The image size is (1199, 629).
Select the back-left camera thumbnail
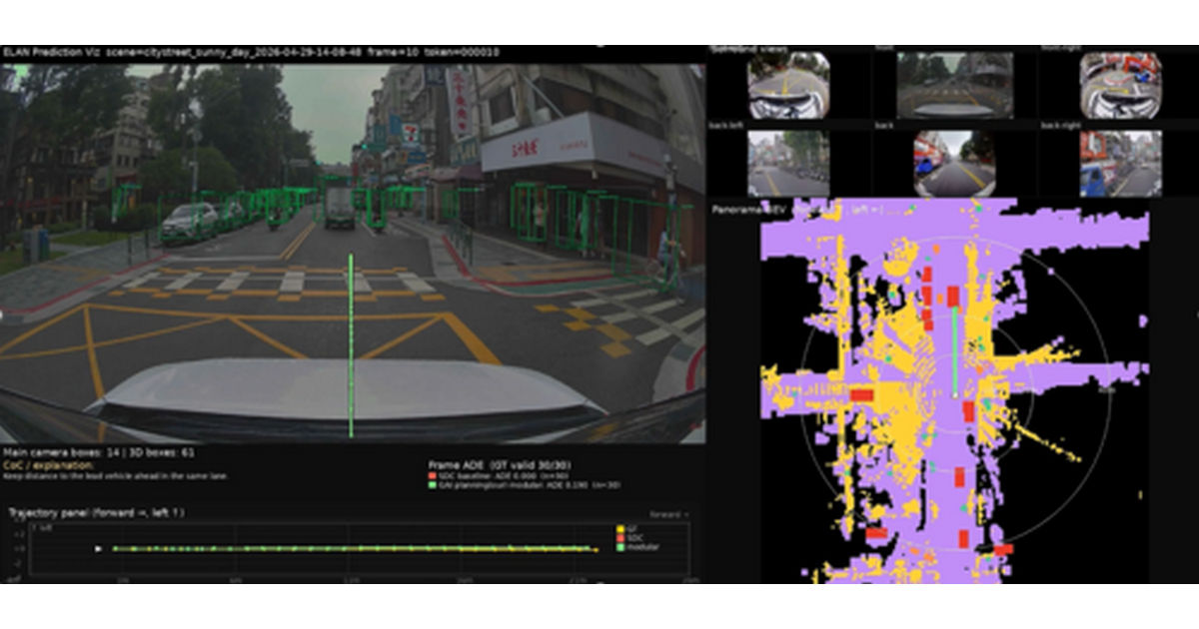coord(788,164)
